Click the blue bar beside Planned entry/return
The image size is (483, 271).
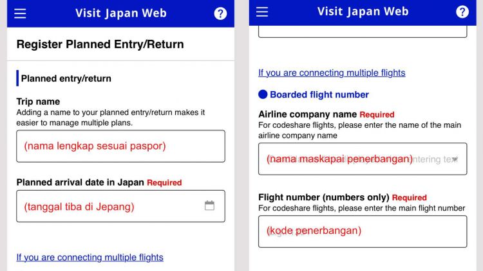[17, 78]
